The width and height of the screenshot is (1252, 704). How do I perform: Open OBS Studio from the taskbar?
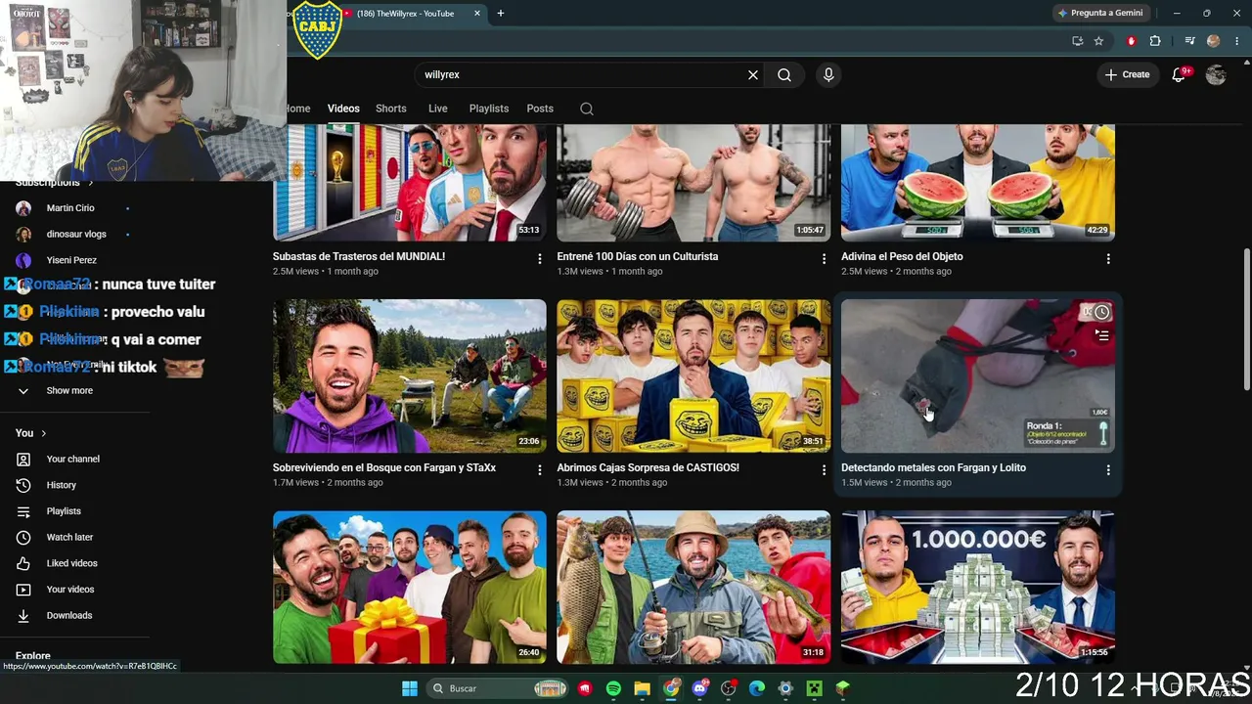728,688
